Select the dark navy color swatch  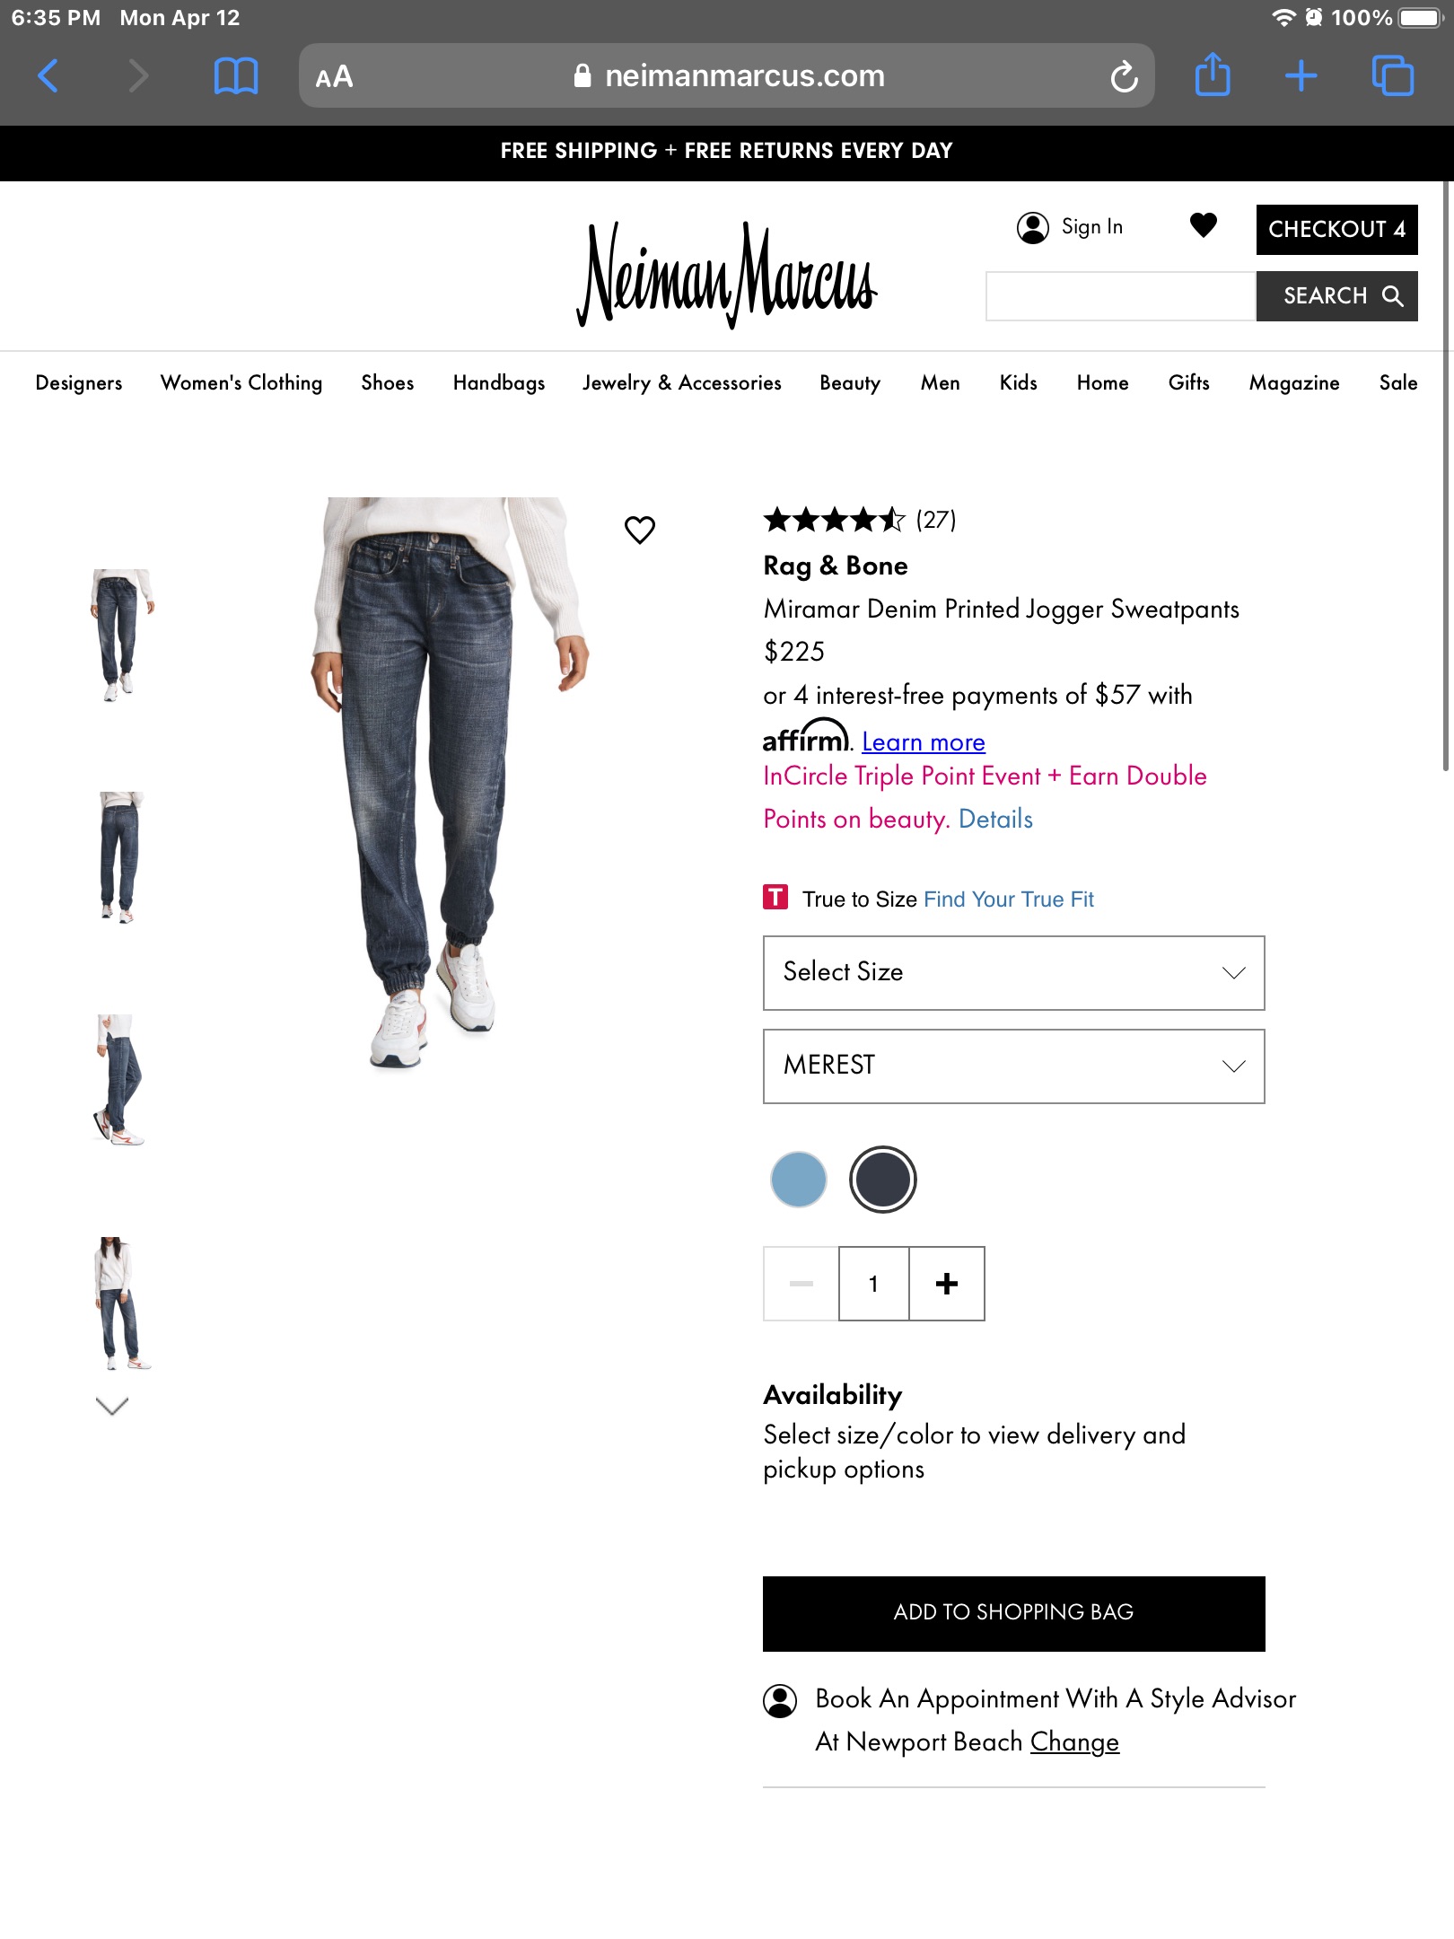coord(883,1180)
